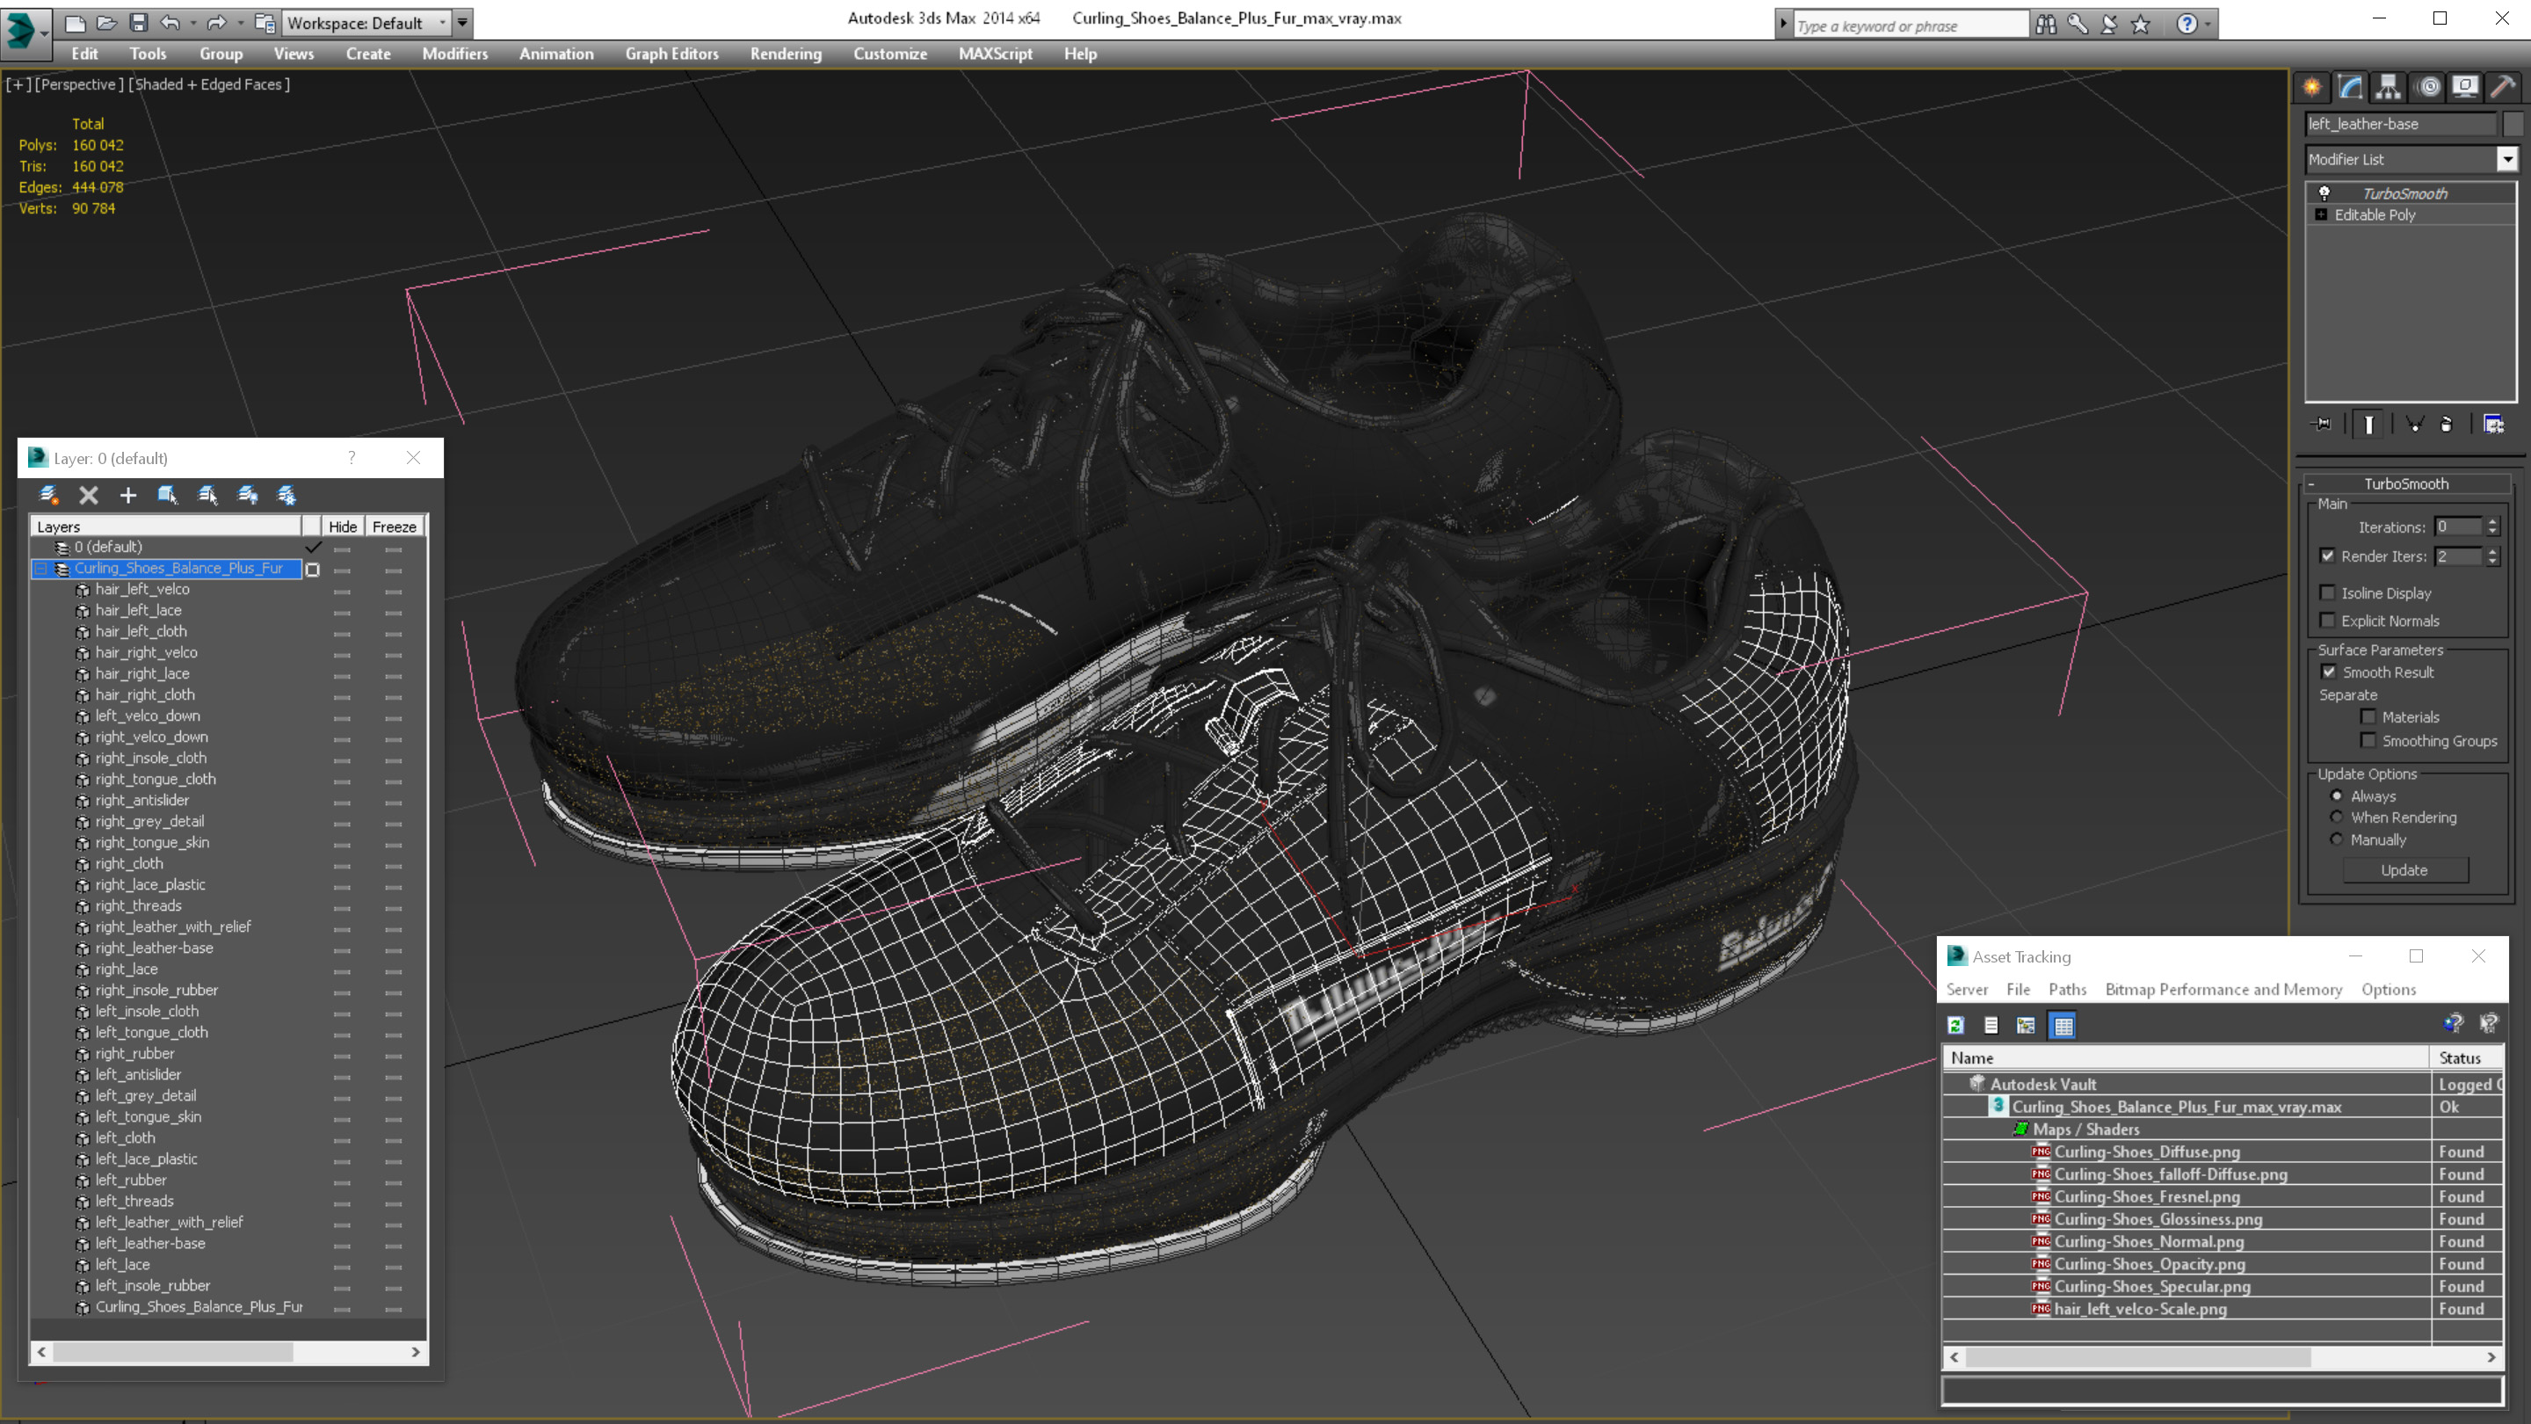Open Paths menu in Asset Tracking
Screen dimensions: 2531x1424
point(2067,990)
